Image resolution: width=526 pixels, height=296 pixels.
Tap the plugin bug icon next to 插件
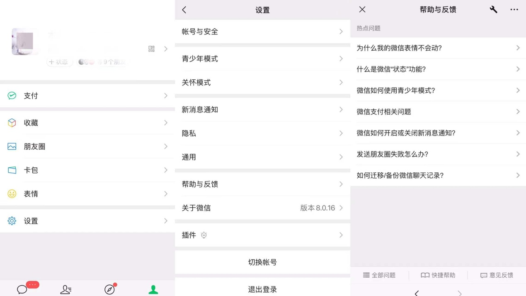[204, 235]
